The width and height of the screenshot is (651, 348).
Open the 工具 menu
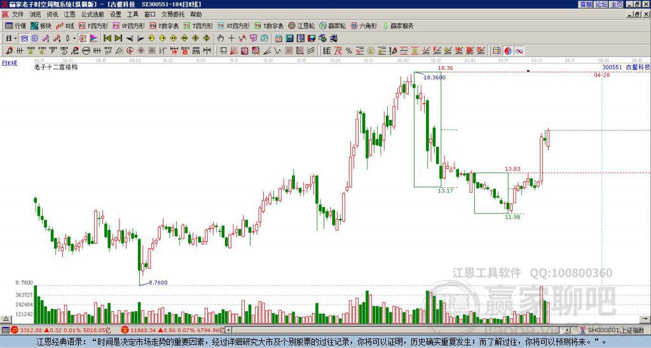(x=133, y=15)
